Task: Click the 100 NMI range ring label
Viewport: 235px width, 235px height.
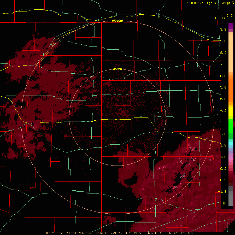Action: point(117,21)
